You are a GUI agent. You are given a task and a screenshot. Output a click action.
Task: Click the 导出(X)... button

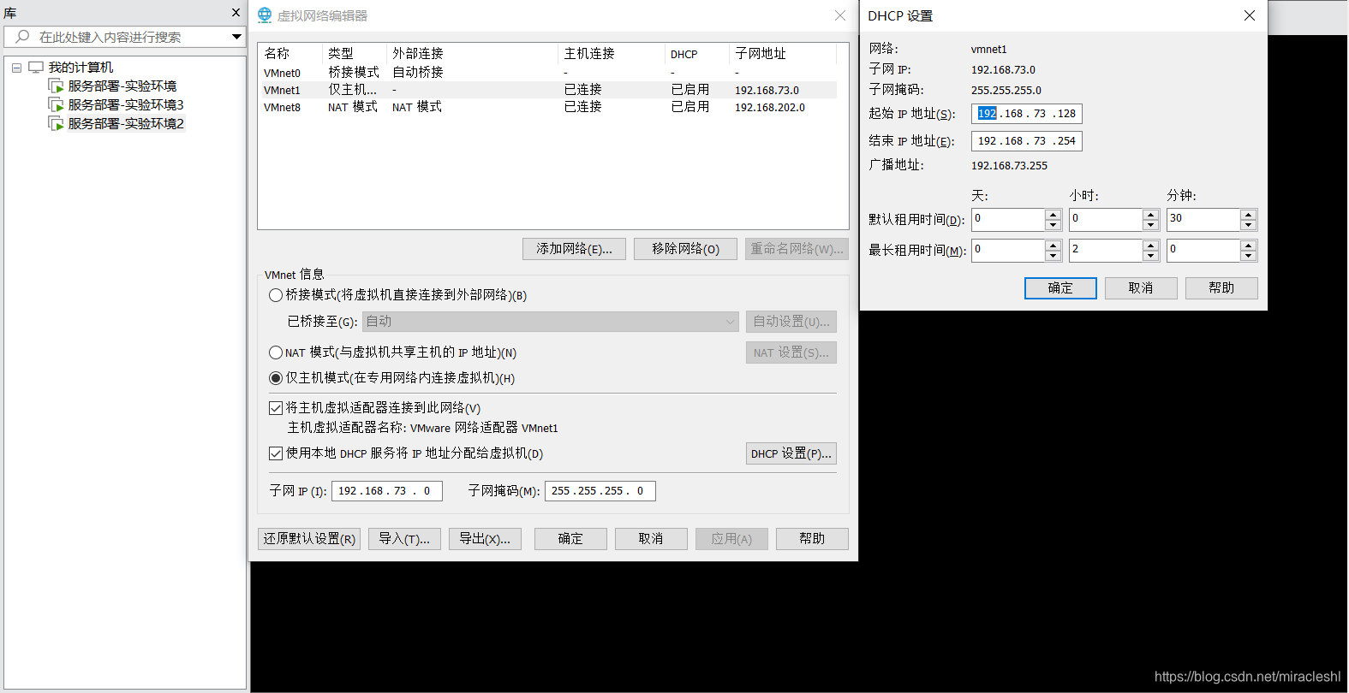pos(485,539)
